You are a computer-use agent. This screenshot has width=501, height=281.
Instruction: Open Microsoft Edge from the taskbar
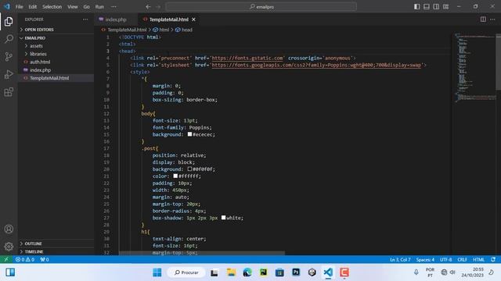pyautogui.click(x=247, y=272)
